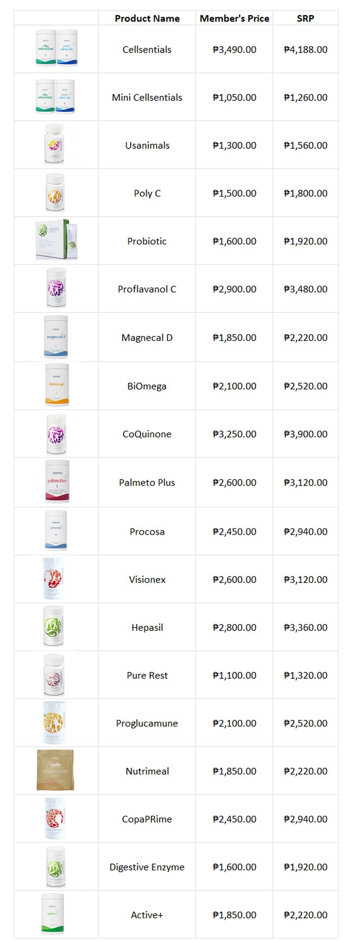This screenshot has width=356, height=943.
Task: Click the "Product Name" column header
Action: pyautogui.click(x=147, y=19)
